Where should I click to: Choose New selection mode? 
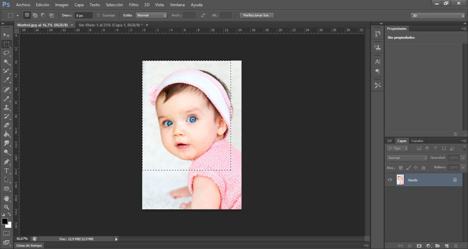[27, 15]
